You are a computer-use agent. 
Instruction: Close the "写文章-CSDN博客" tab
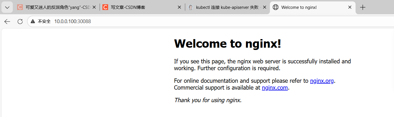click(179, 7)
